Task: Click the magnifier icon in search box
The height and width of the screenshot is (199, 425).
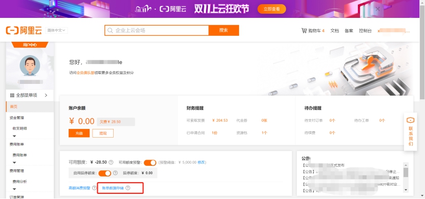Action: [x=110, y=31]
